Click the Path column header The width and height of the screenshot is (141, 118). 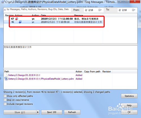pyautogui.click(x=7, y=71)
